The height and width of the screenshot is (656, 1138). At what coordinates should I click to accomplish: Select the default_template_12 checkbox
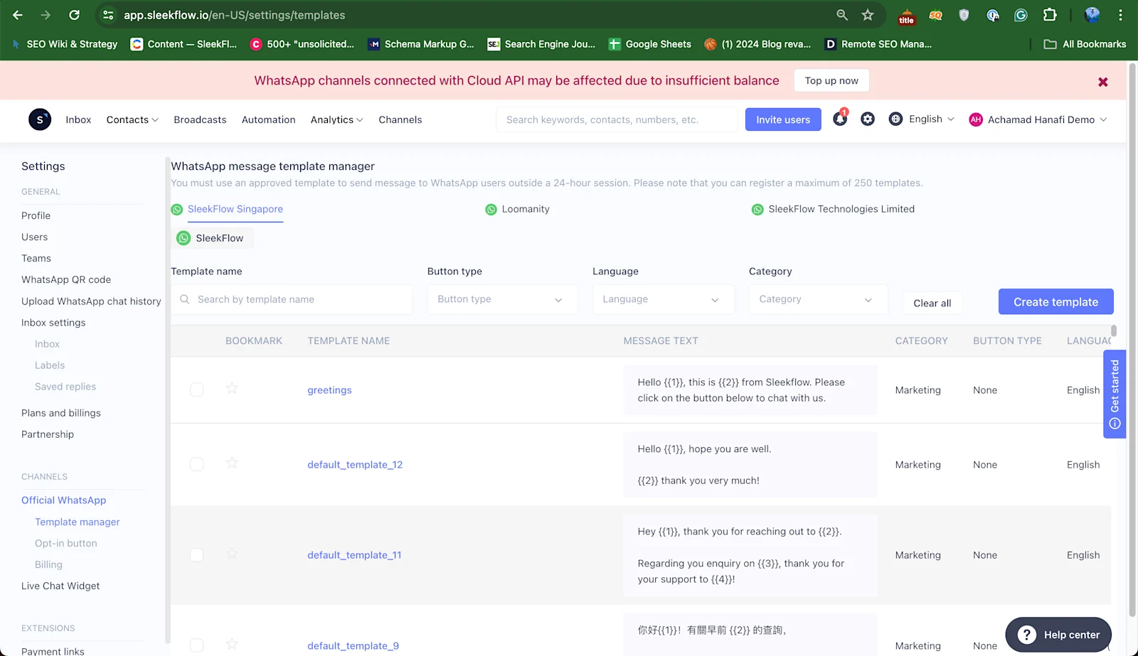pyautogui.click(x=197, y=464)
